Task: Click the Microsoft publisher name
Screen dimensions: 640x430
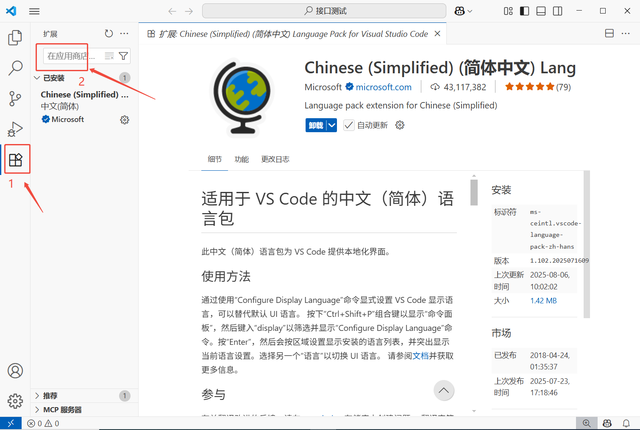Action: click(323, 87)
